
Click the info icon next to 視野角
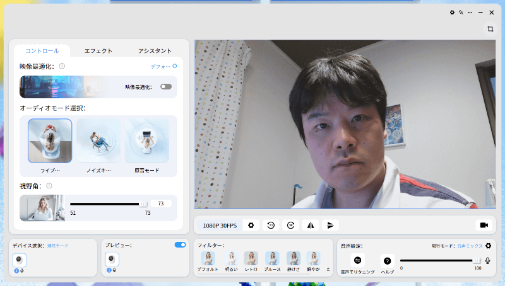click(x=49, y=186)
